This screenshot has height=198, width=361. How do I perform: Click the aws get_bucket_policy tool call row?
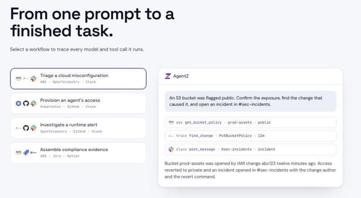click(250, 122)
